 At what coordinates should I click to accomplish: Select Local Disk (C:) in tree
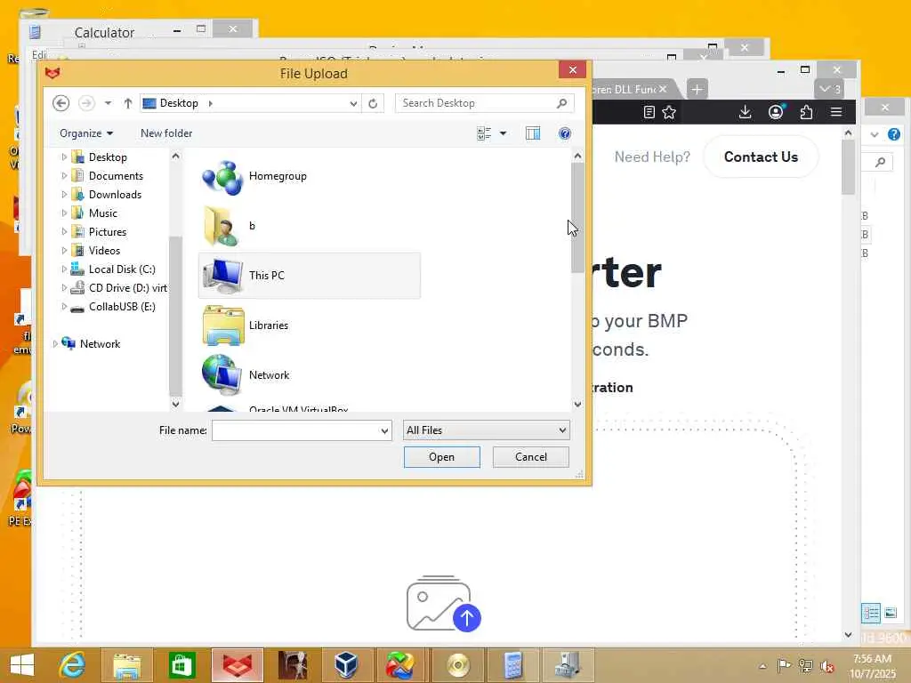(122, 269)
